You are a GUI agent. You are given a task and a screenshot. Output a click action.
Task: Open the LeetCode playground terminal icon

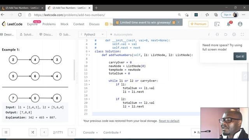(217, 24)
